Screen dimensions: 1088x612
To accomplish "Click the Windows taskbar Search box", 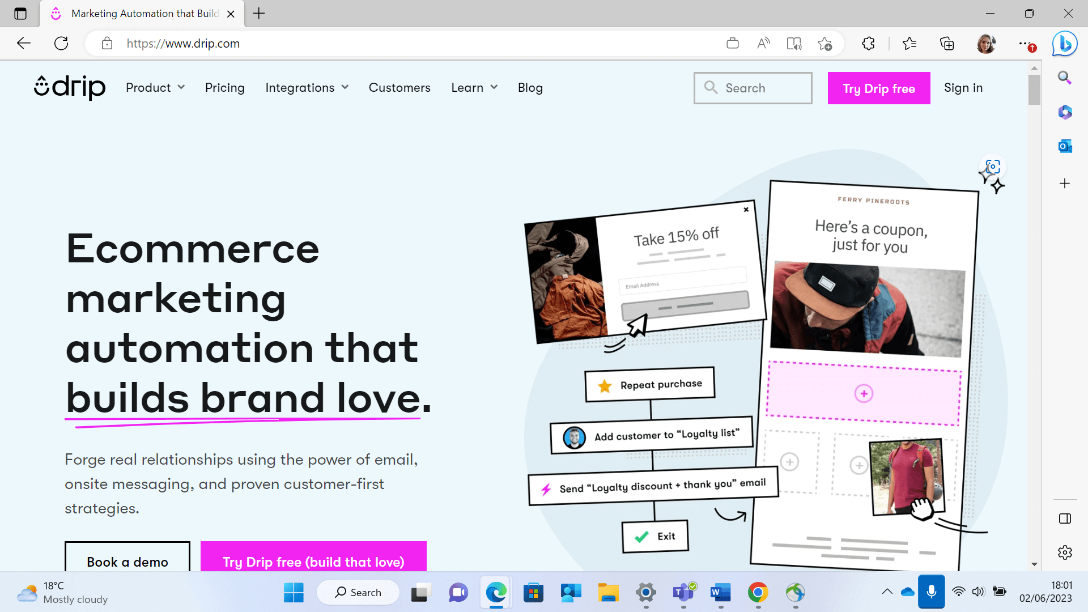I will pyautogui.click(x=358, y=593).
